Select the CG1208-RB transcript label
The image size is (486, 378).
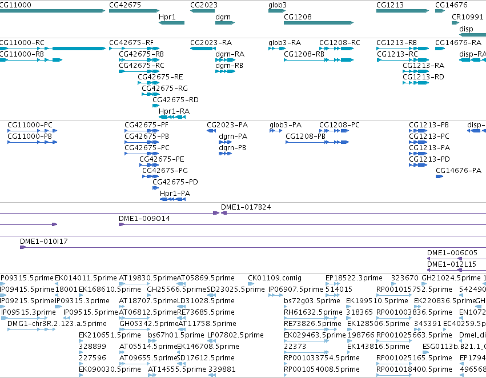pyautogui.click(x=304, y=54)
